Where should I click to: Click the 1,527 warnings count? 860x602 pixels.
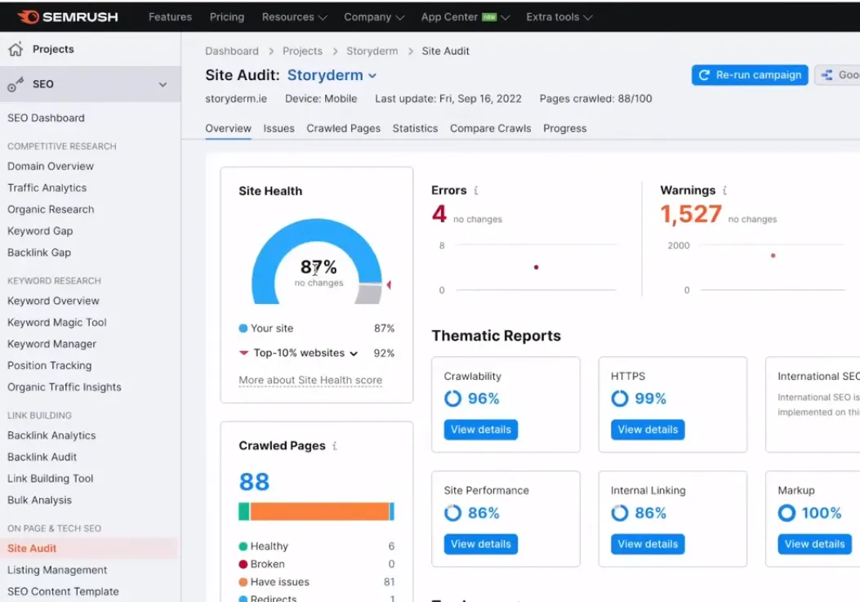click(x=691, y=213)
